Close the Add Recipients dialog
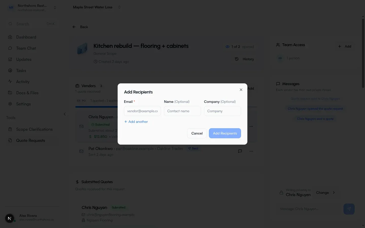This screenshot has width=365, height=228. click(241, 90)
